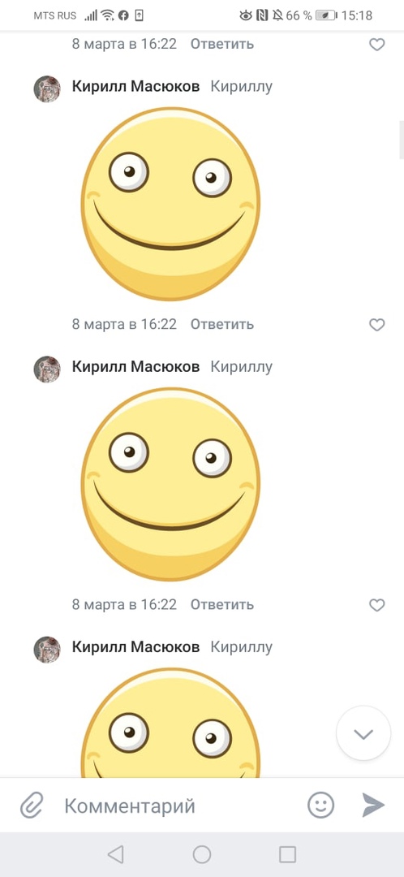Image resolution: width=404 pixels, height=877 pixels.
Task: Jump to bottom with round chevron button
Action: pos(363,733)
